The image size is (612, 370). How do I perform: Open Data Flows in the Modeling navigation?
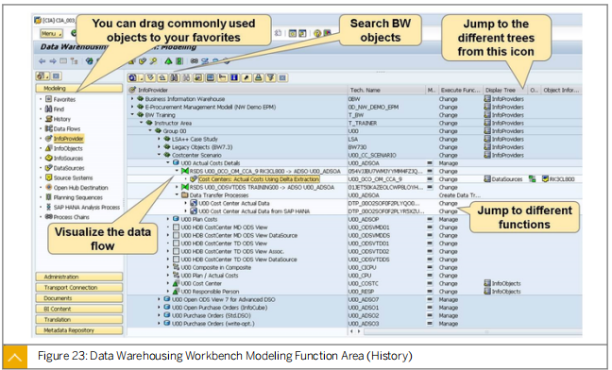pyautogui.click(x=67, y=128)
